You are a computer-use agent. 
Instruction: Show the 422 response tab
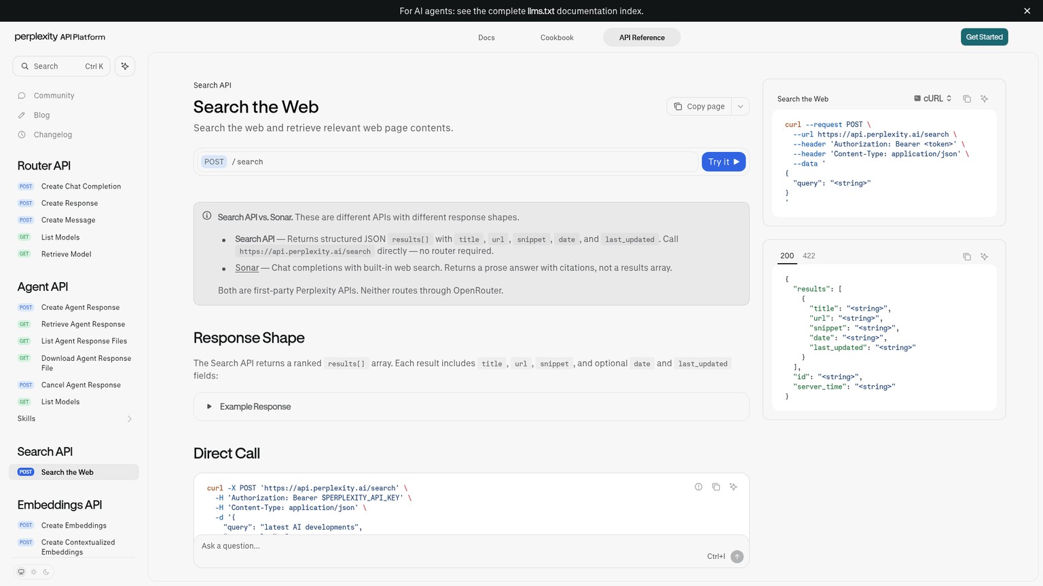[809, 256]
